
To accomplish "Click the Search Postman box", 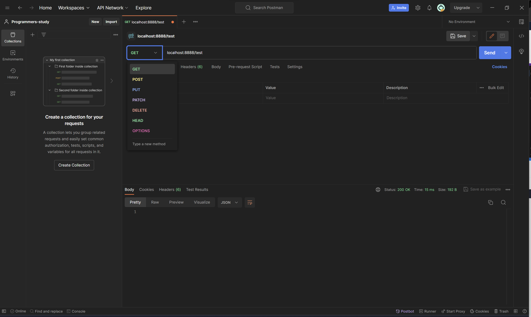I will click(264, 8).
